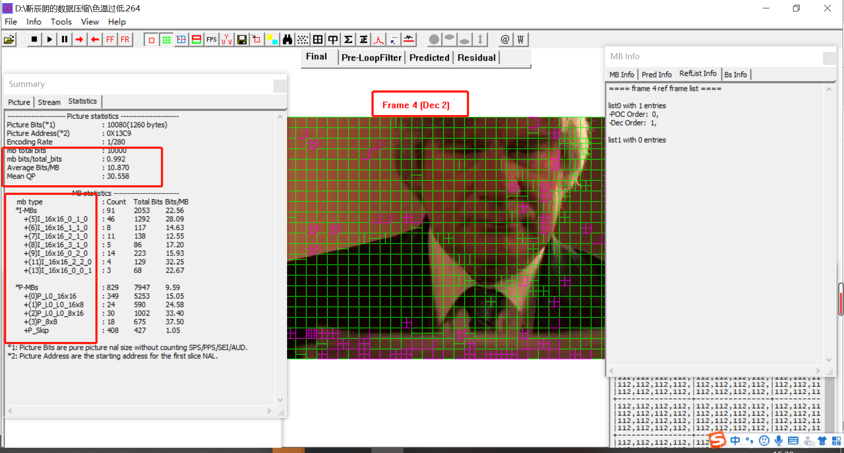Save with the floppy disk icon
Viewport: 844px width, 453px height.
click(x=242, y=40)
